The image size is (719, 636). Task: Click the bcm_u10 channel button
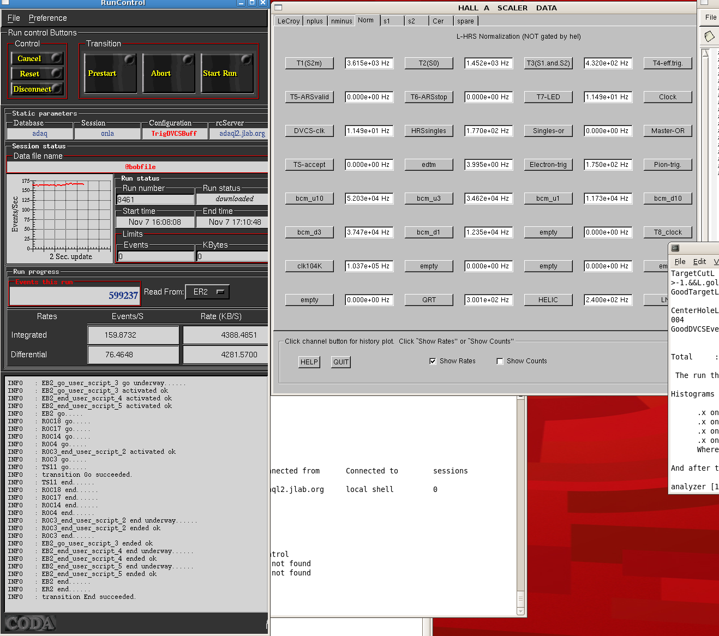tap(309, 199)
